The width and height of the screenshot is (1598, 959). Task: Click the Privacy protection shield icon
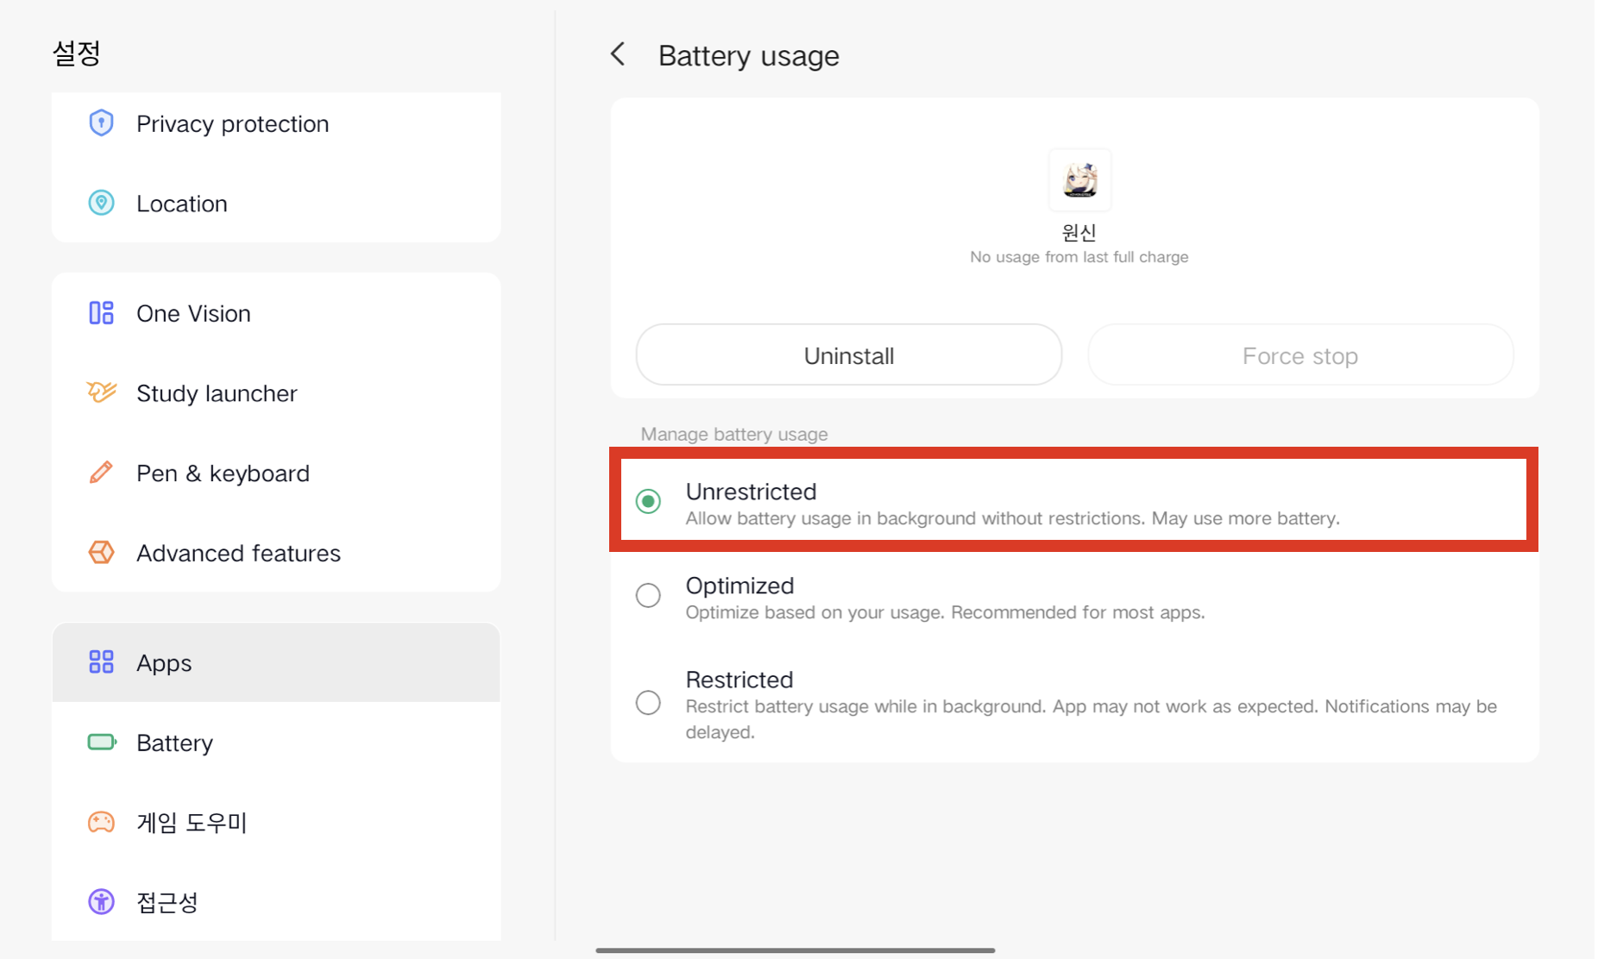coord(101,123)
